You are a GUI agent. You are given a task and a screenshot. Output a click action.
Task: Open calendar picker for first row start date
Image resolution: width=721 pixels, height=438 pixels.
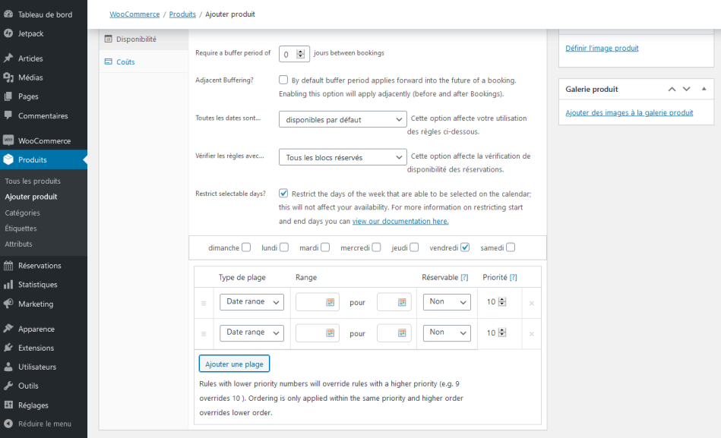click(x=330, y=302)
